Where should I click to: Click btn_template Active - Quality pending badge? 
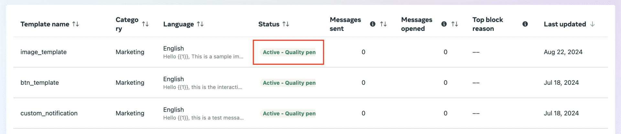pyautogui.click(x=289, y=83)
